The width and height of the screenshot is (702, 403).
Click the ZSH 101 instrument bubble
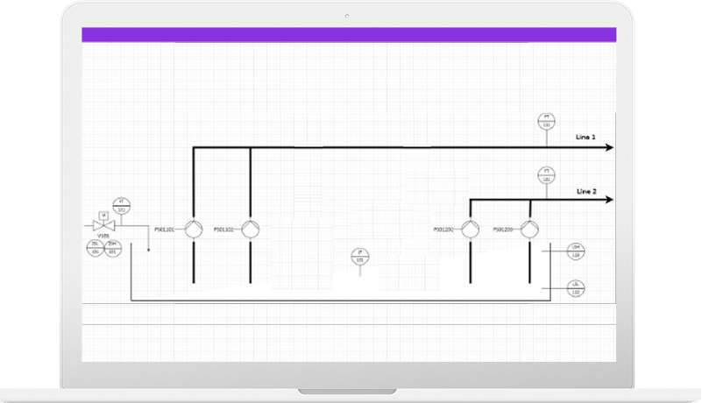113,248
